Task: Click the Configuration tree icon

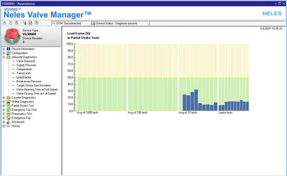Action: [8, 53]
